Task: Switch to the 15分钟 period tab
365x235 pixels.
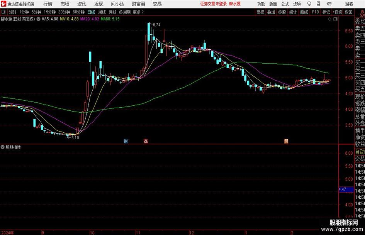Action: coord(49,12)
